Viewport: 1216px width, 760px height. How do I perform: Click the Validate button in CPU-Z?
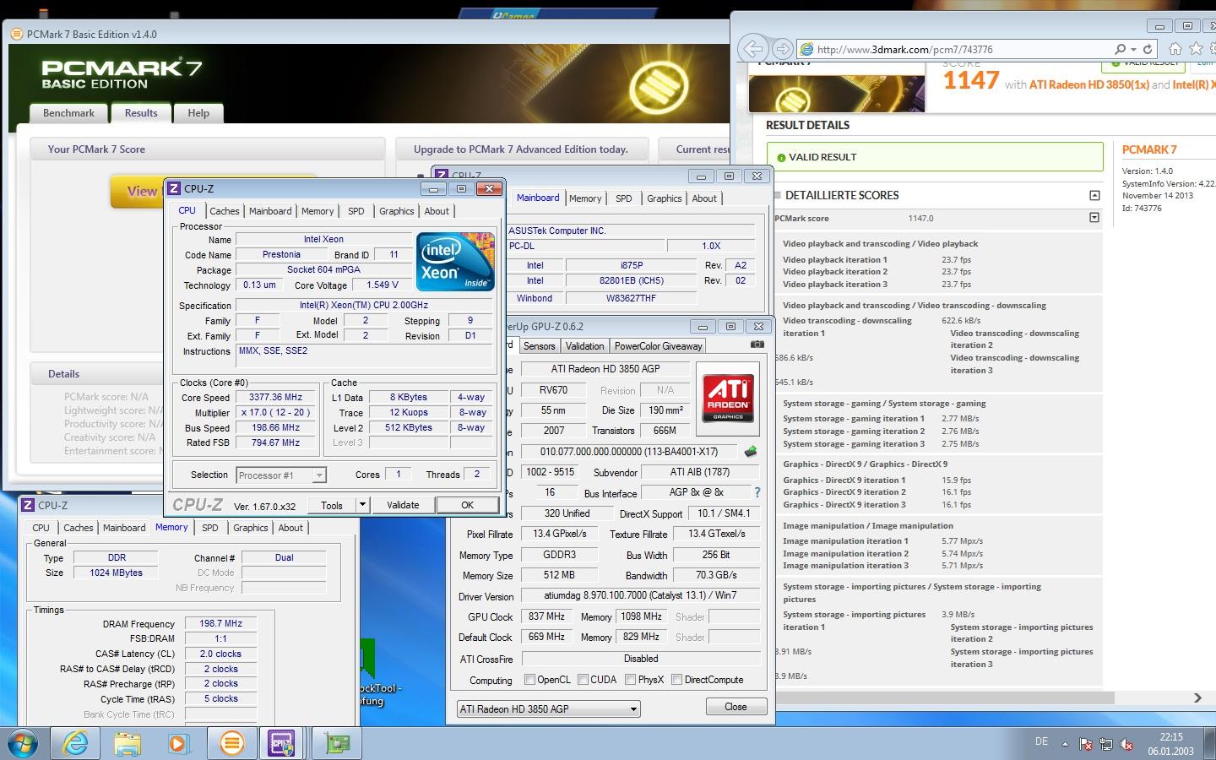(403, 505)
